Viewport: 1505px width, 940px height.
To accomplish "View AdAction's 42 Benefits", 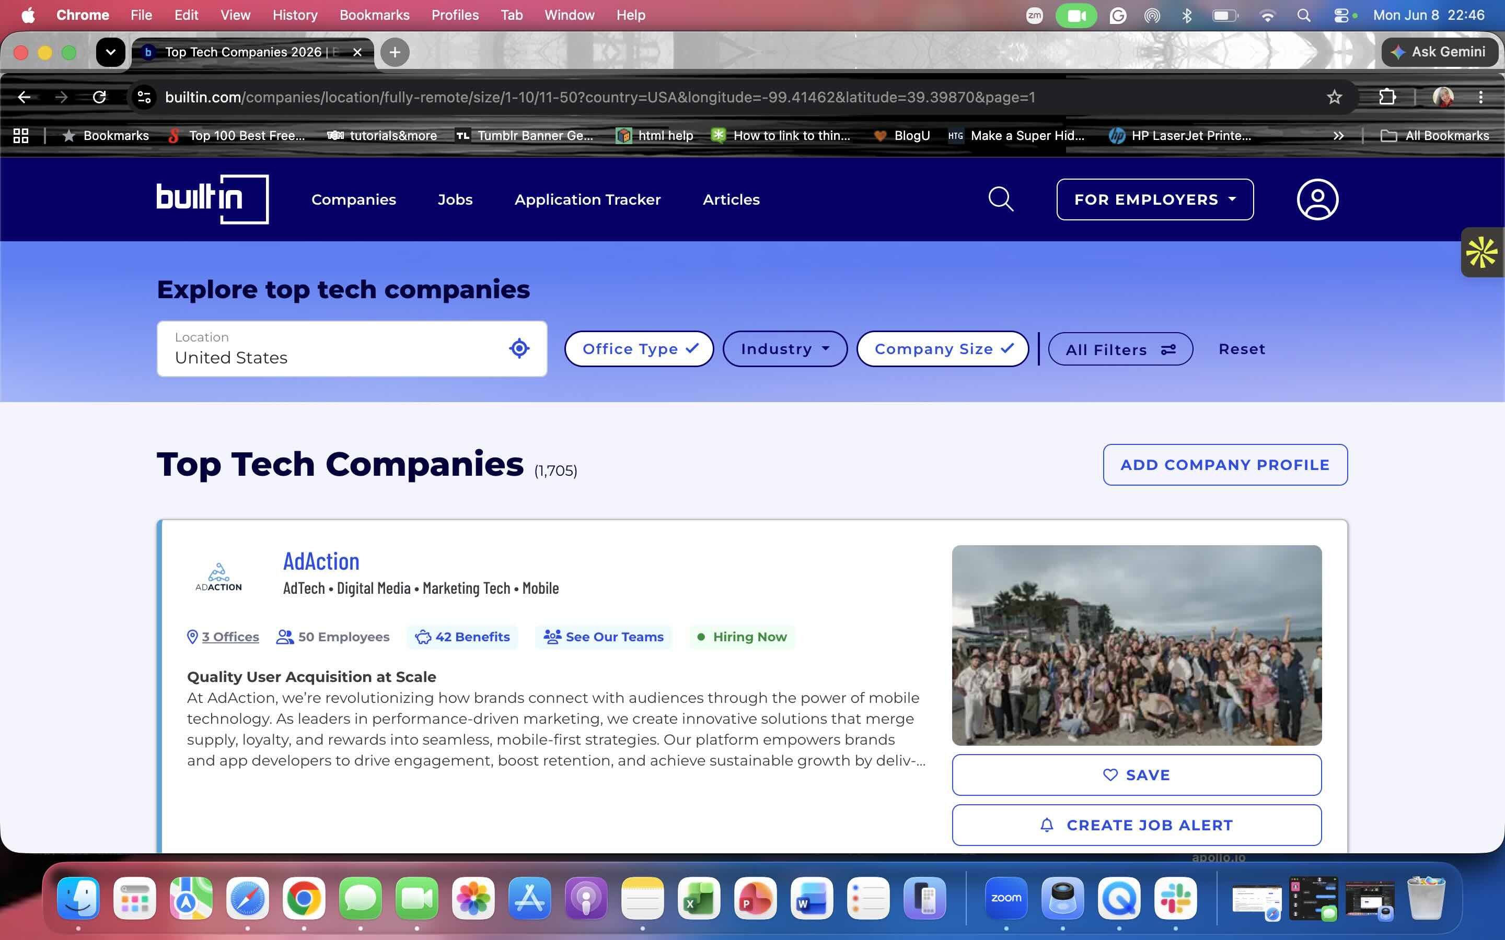I will click(462, 637).
